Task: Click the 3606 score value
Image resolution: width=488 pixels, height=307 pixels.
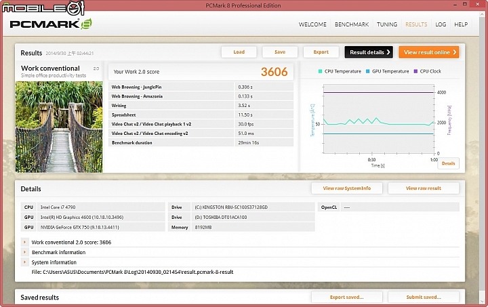Action: pyautogui.click(x=274, y=72)
